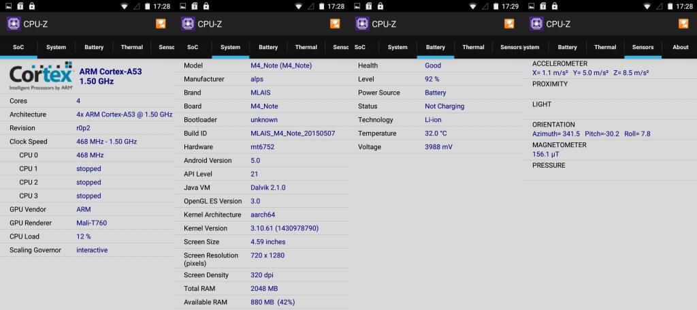697x310 pixels.
Task: Tap the Wi-Fi status icon above the Battery screen
Action: (x=472, y=6)
